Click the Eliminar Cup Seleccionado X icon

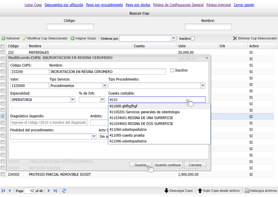[235, 38]
